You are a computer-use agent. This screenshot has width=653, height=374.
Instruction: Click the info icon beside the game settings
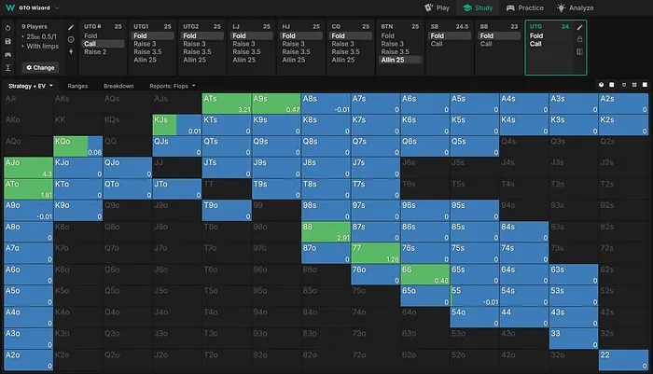coord(72,39)
